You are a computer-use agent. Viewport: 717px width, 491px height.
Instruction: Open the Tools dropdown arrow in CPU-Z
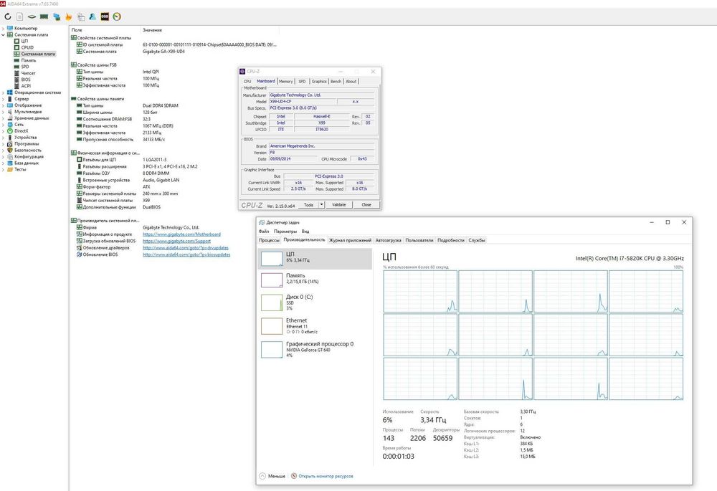point(322,204)
